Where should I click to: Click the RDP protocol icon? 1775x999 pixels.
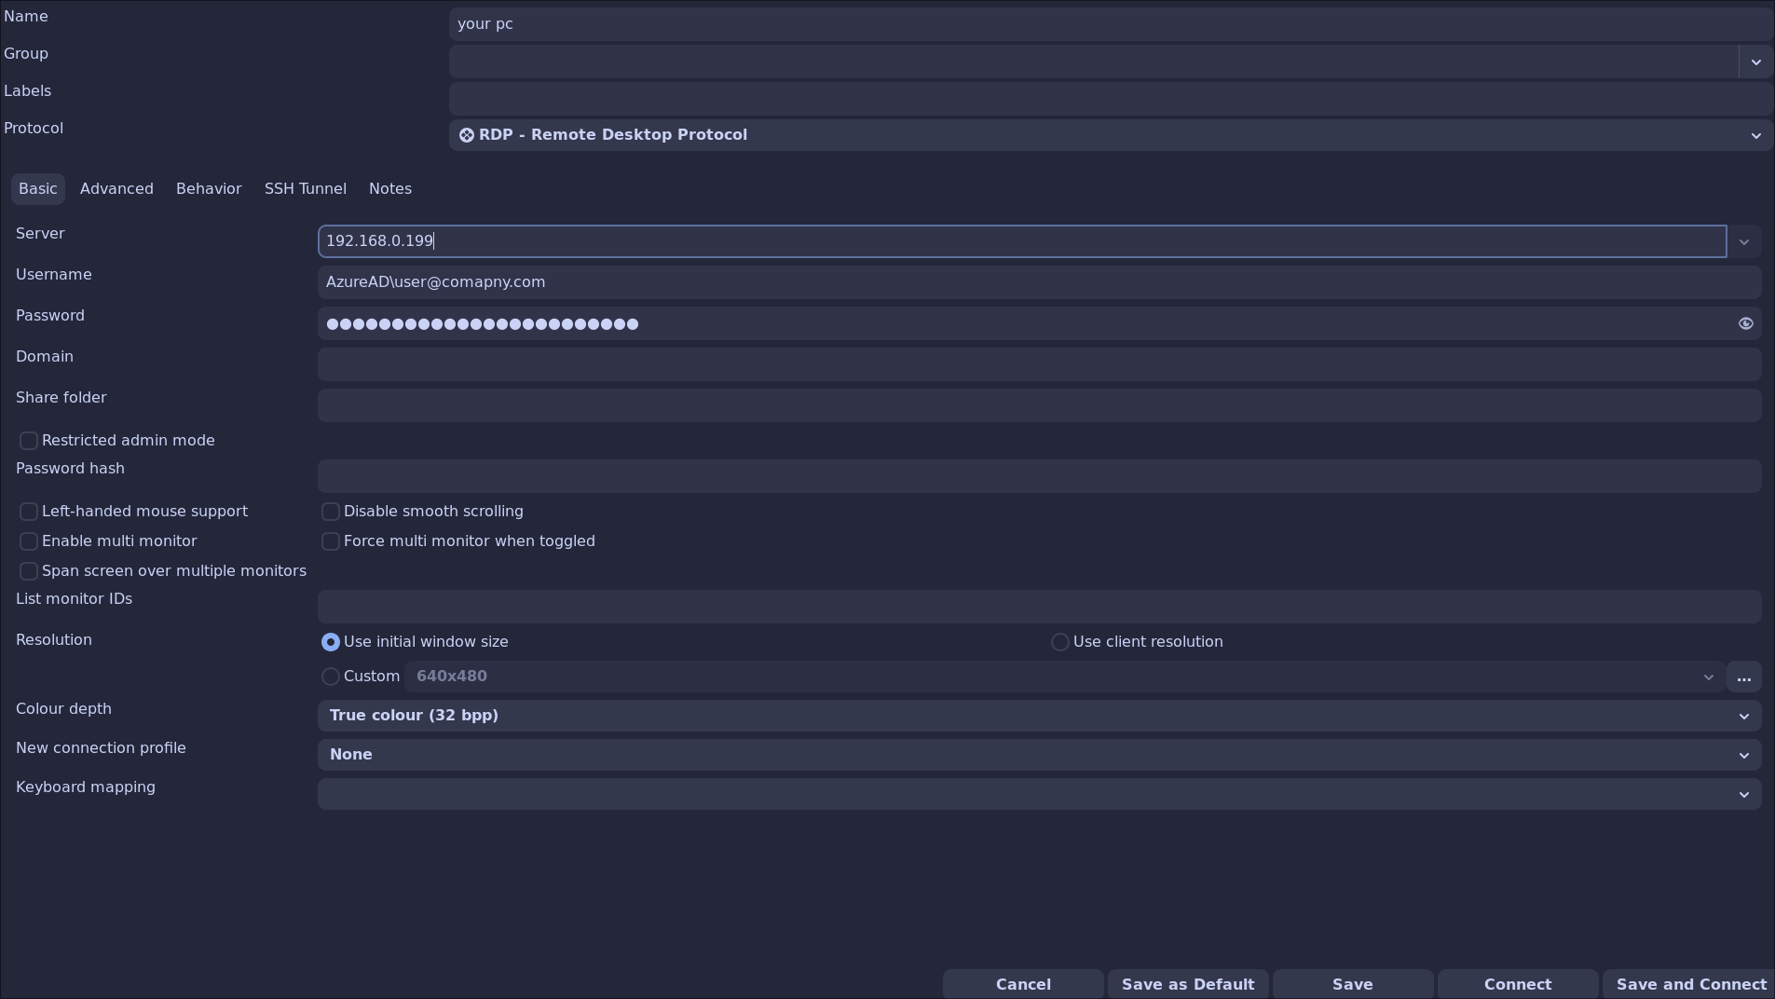pyautogui.click(x=467, y=135)
